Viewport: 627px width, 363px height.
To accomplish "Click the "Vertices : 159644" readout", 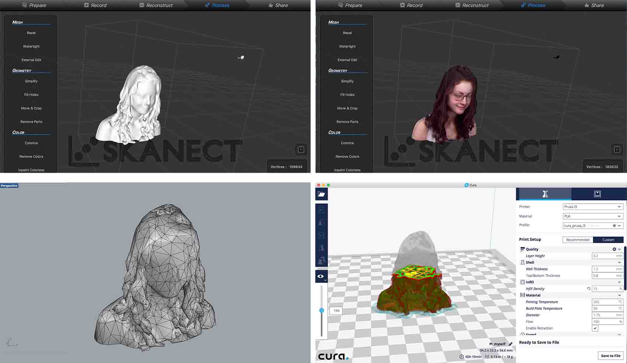I will coord(286,167).
